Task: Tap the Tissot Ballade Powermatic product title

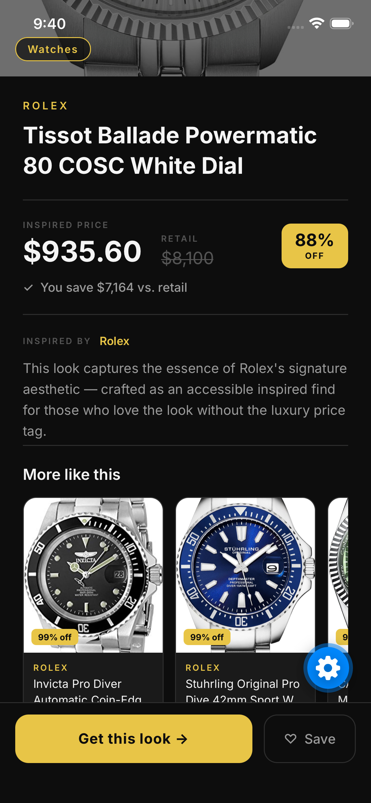Action: [170, 150]
